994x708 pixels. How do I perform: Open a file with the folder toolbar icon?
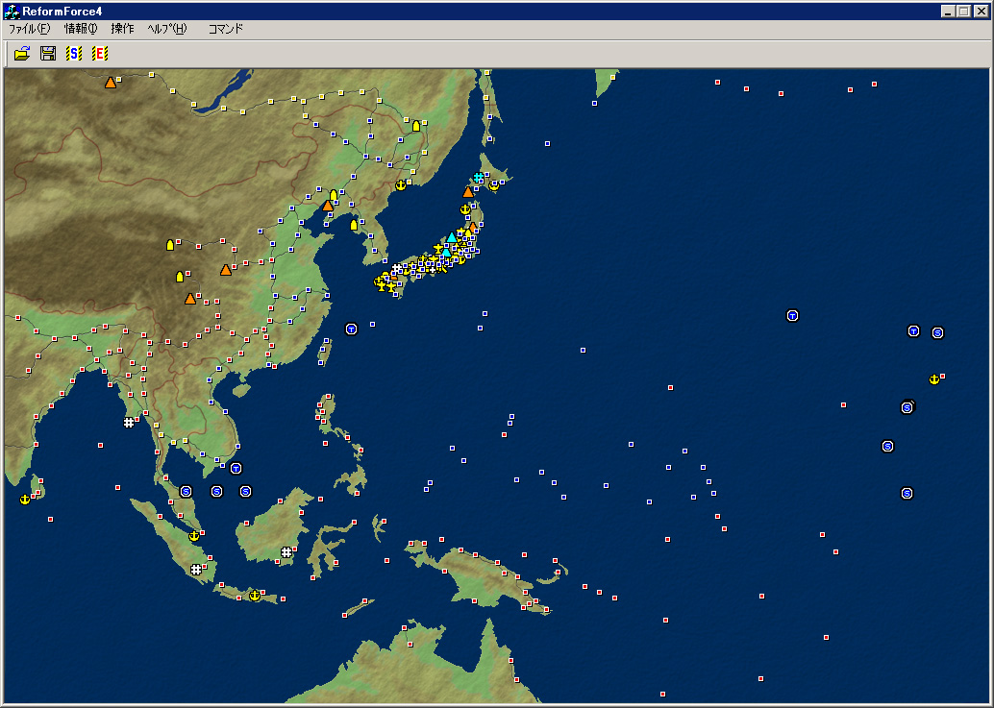(x=22, y=54)
